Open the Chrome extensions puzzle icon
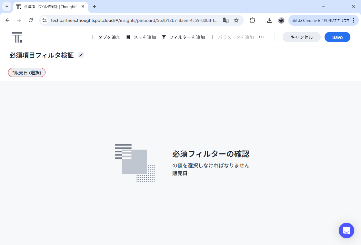The width and height of the screenshot is (361, 245). point(253,20)
